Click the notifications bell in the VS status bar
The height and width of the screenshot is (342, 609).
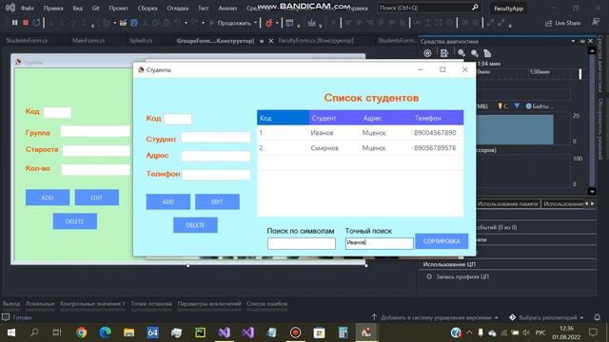[x=598, y=317]
